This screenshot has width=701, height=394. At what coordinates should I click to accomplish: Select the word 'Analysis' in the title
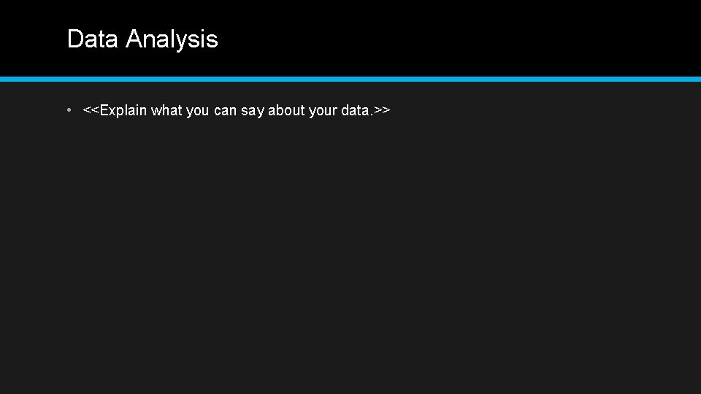[172, 40]
